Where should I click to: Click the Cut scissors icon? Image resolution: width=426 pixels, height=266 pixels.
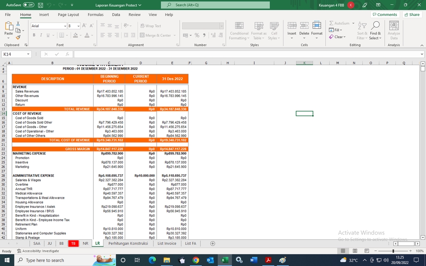coord(18,23)
